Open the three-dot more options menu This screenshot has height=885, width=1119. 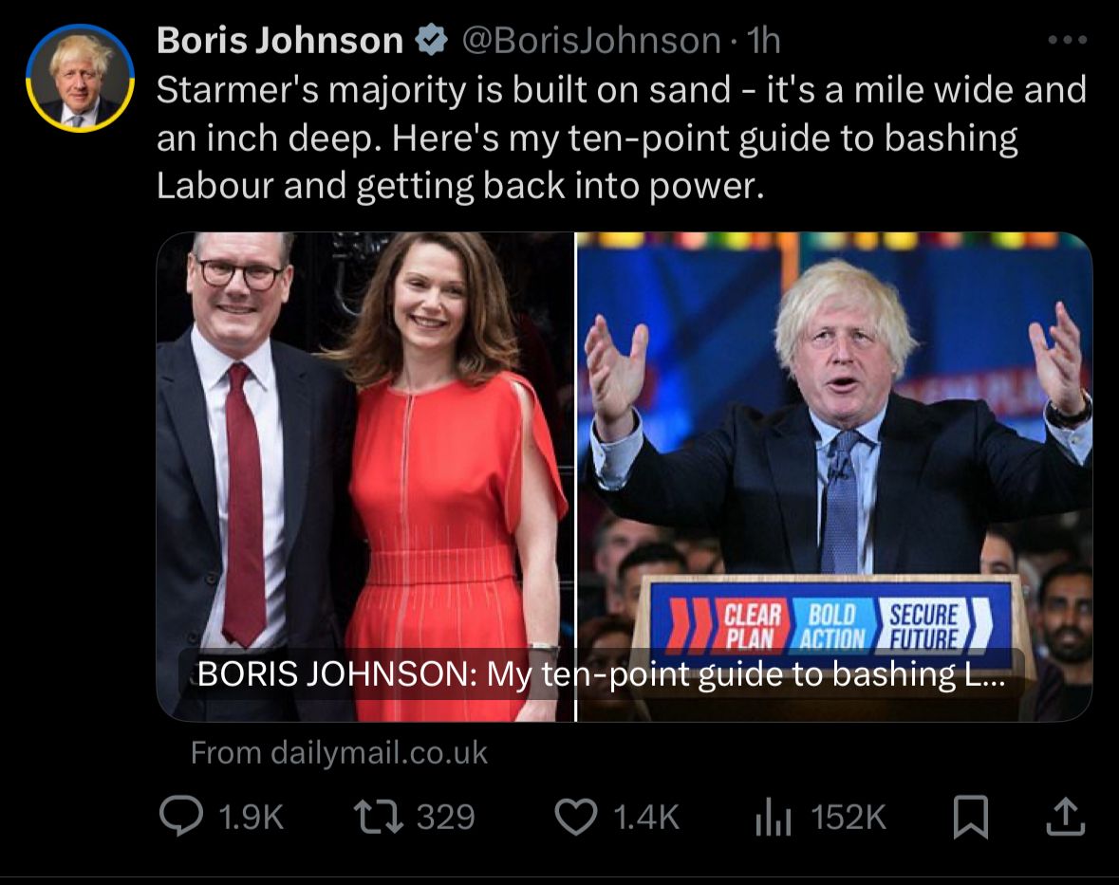tap(1068, 40)
